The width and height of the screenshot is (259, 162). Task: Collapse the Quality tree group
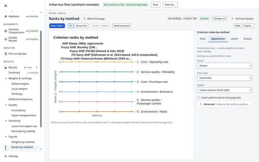coord(6,105)
